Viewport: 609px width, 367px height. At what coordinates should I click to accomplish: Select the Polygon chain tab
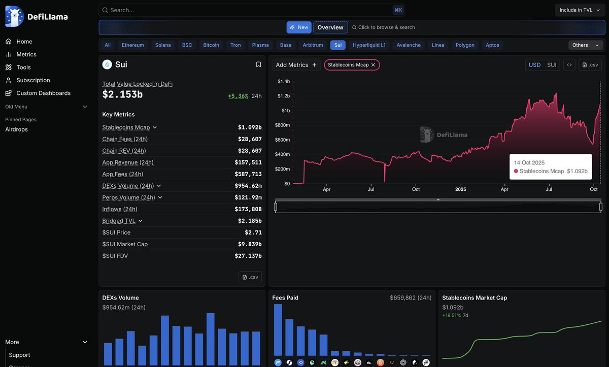tap(465, 45)
